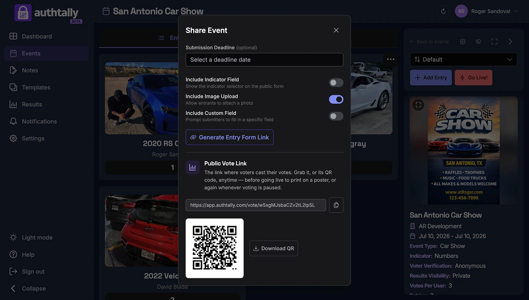Open the Help page
Image resolution: width=529 pixels, height=300 pixels.
coord(47,254)
